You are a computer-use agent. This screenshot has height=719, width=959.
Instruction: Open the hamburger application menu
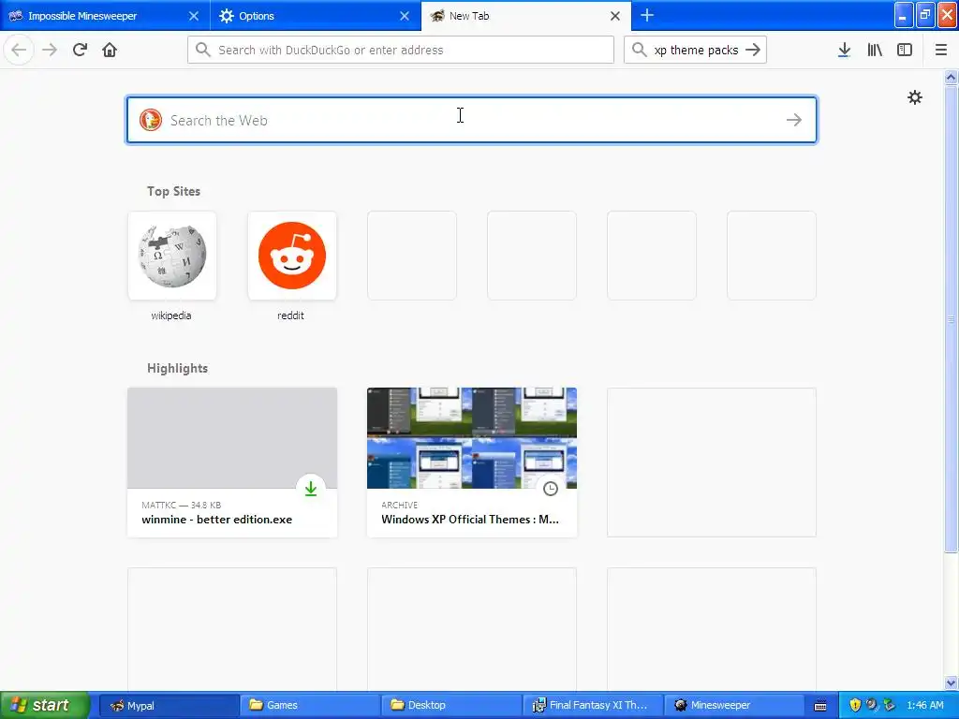point(941,50)
